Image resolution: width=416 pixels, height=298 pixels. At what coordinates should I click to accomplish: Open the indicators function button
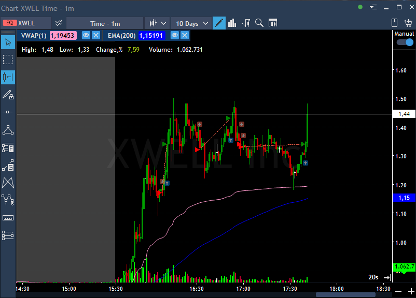point(246,23)
